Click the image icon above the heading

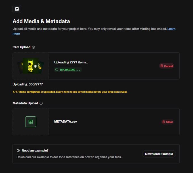pos(17,9)
